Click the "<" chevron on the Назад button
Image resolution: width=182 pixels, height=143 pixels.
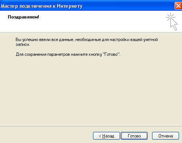click(100, 136)
